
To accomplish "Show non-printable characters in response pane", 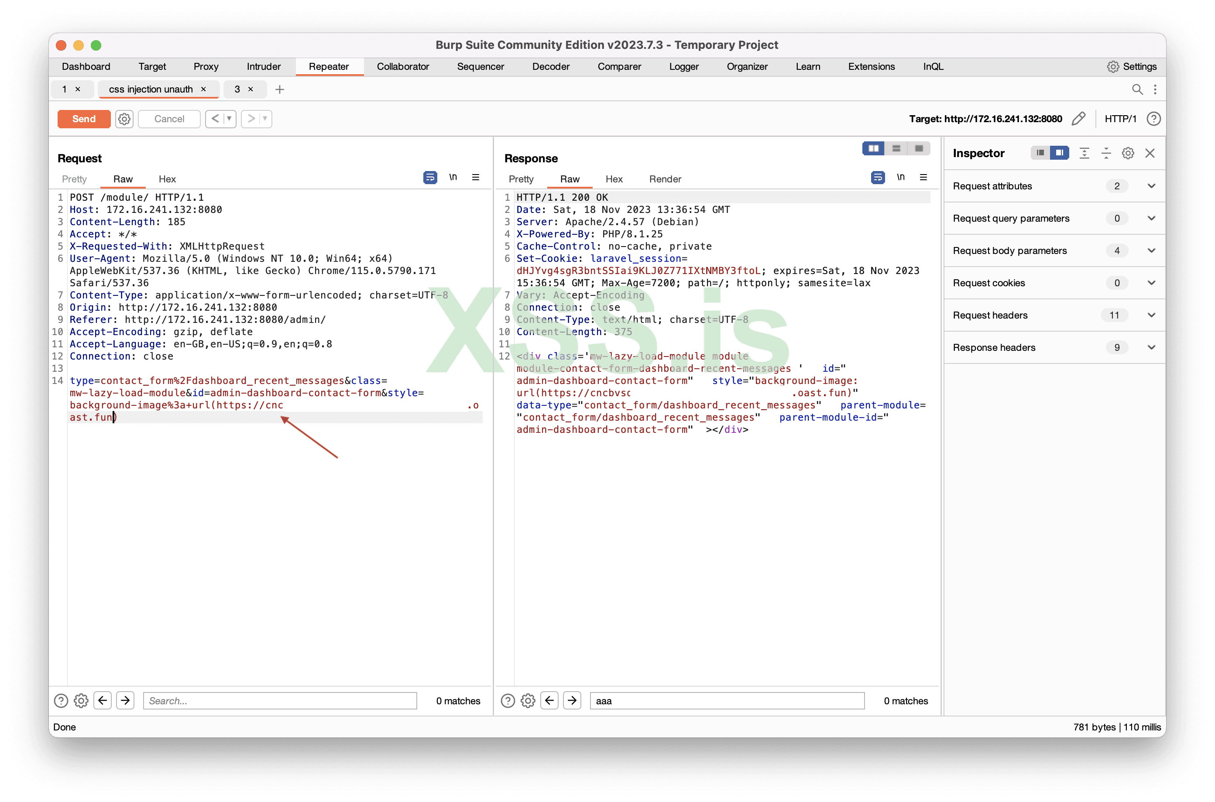I will click(x=900, y=178).
